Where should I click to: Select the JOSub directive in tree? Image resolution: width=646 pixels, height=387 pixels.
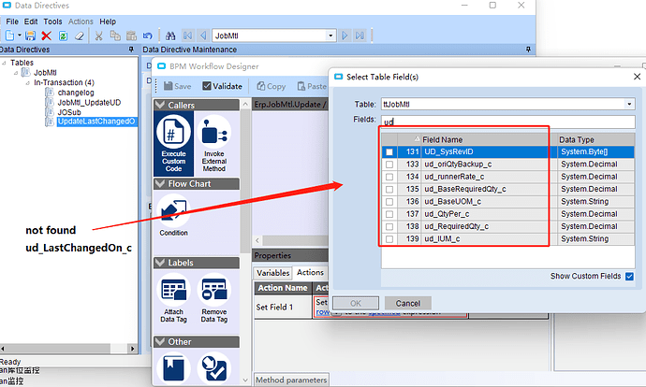pos(69,112)
